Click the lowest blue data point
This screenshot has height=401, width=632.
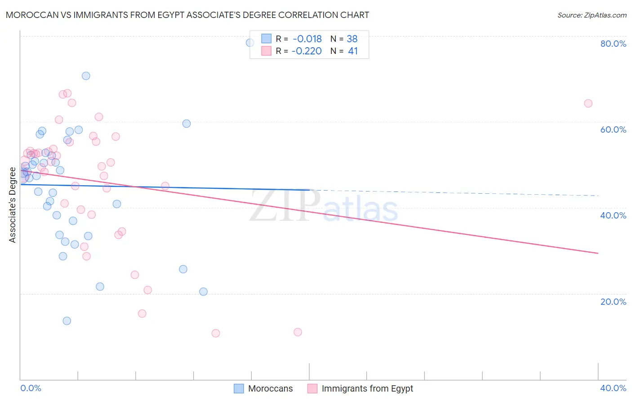tap(67, 321)
